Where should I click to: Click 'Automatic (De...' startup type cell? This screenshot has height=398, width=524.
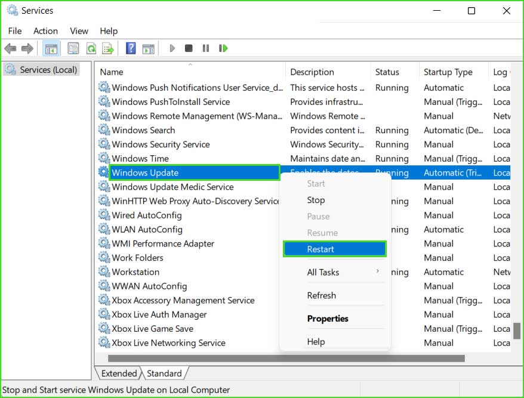point(453,129)
